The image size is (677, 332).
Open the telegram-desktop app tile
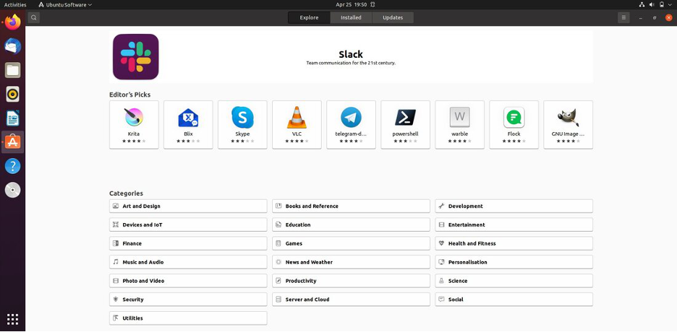tap(351, 125)
